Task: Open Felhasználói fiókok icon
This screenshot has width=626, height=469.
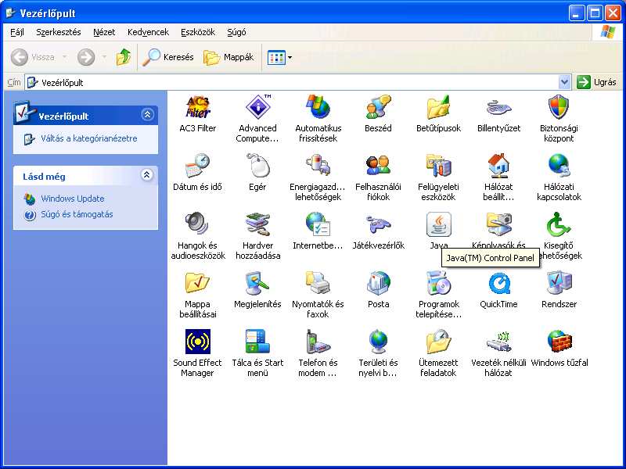Action: coord(378,166)
